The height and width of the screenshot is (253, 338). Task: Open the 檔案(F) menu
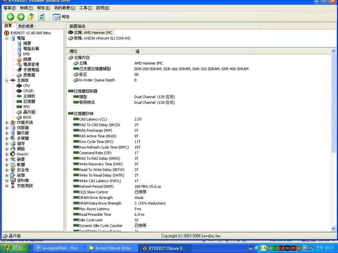(x=10, y=8)
